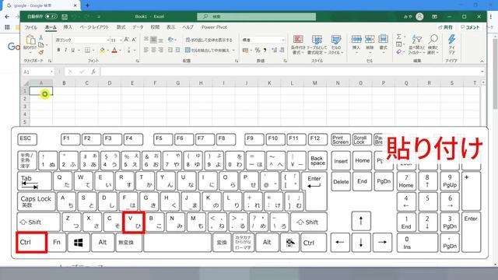The image size is (498, 280).
Task: Toggle Underline formatting
Action: coord(73,50)
